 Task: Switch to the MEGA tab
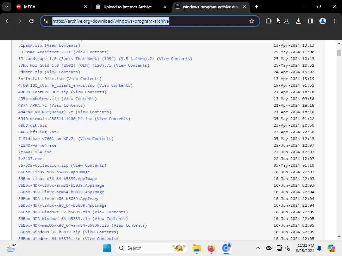click(x=52, y=7)
